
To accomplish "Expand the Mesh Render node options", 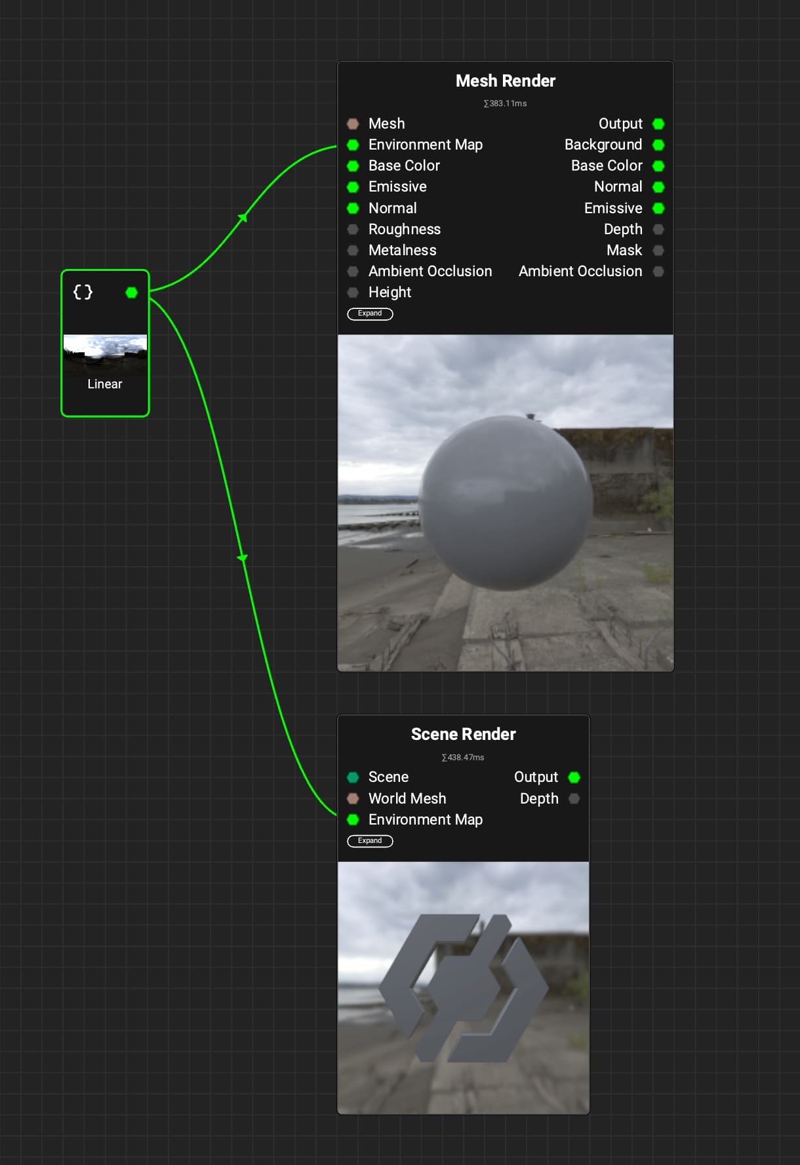I will coord(370,314).
